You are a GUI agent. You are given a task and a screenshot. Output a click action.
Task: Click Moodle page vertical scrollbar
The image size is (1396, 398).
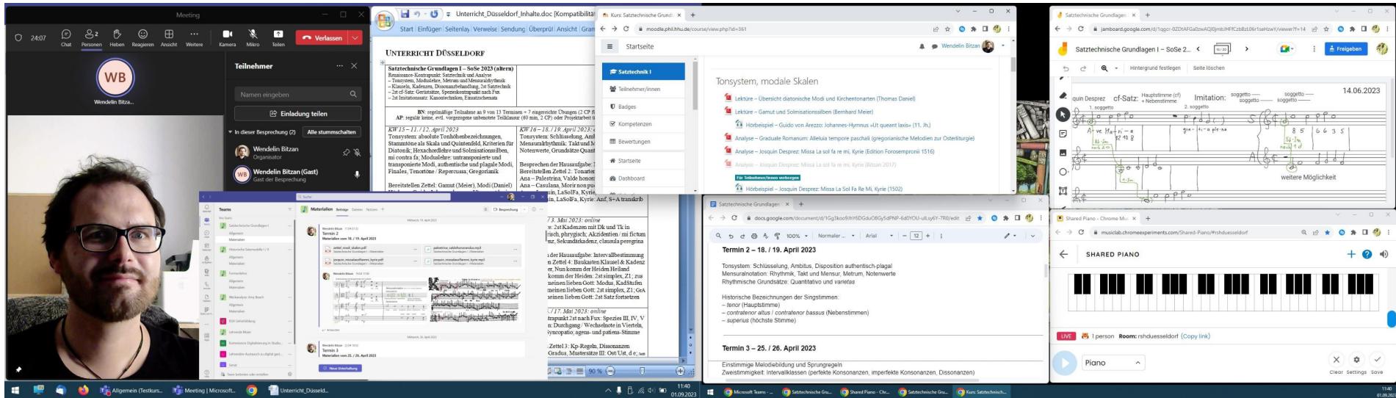tap(1013, 65)
